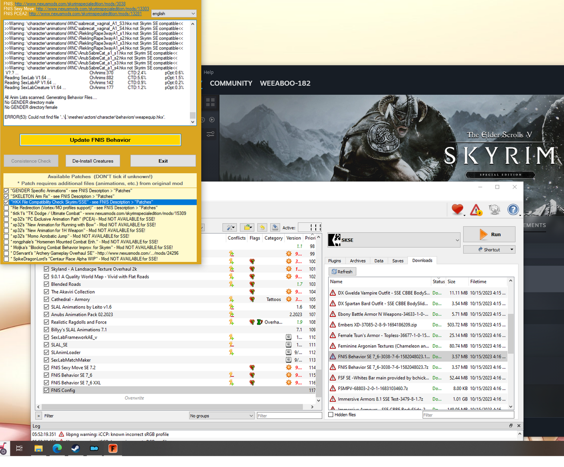The height and width of the screenshot is (467, 564).
Task: Open Steam from the taskbar
Action: [75, 448]
